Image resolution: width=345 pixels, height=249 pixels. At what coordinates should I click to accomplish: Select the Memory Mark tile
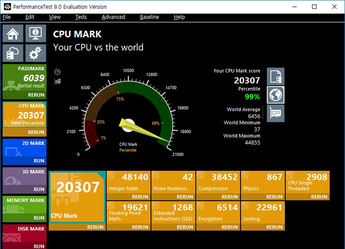(x=25, y=205)
